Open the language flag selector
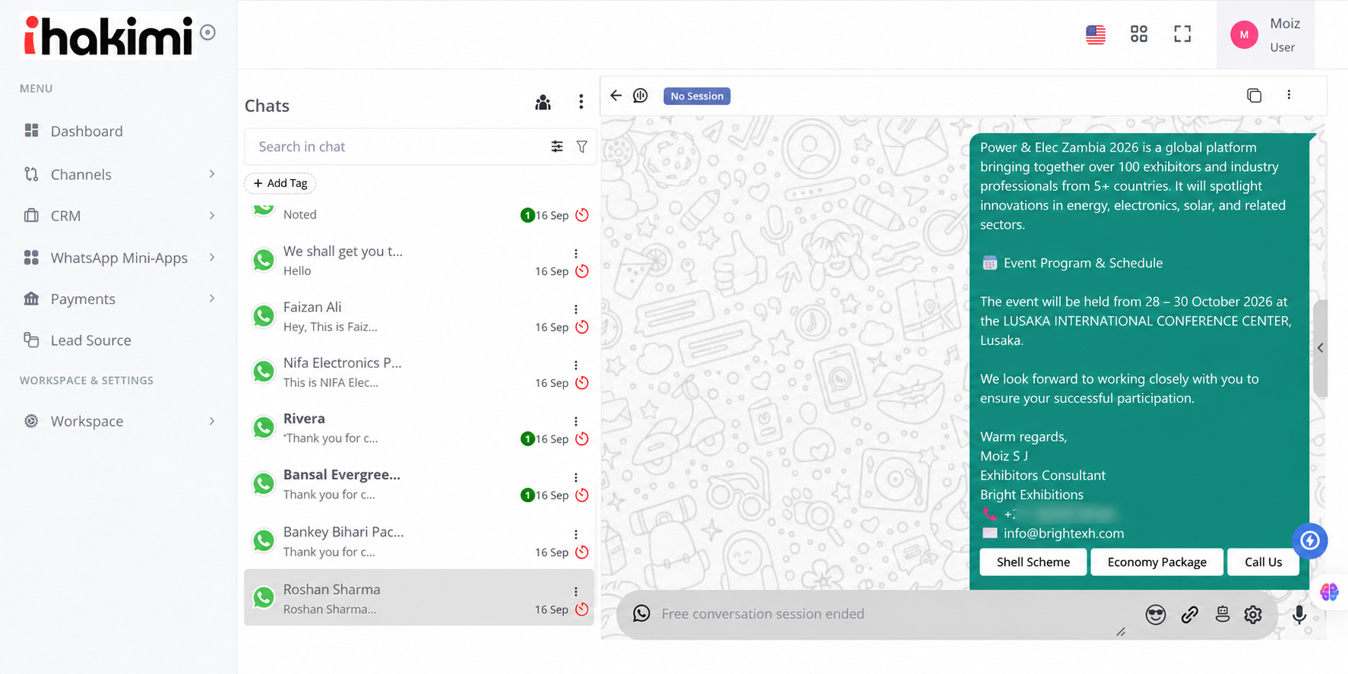This screenshot has width=1348, height=674. coord(1096,34)
